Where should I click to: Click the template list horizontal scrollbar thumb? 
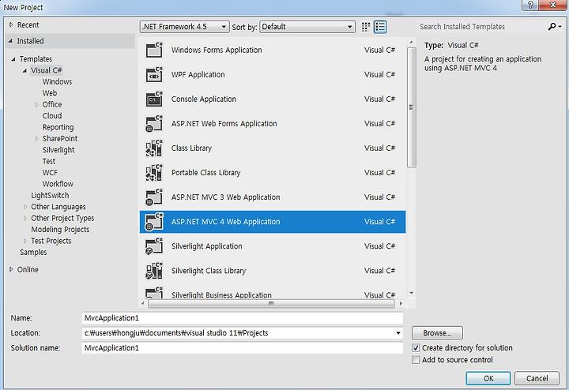click(x=271, y=304)
